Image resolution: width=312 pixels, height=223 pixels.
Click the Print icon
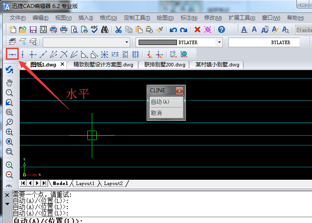click(x=64, y=29)
